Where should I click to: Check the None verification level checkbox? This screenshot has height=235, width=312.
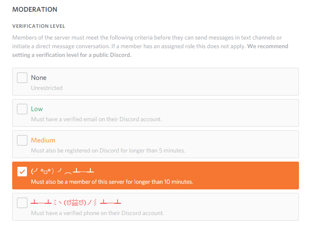point(22,78)
